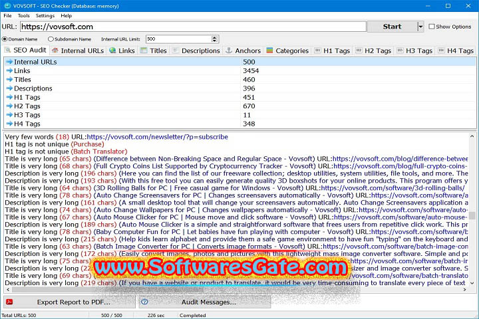Click the 'Total URLs: 500' status entry
The width and height of the screenshot is (479, 319).
click(19, 315)
